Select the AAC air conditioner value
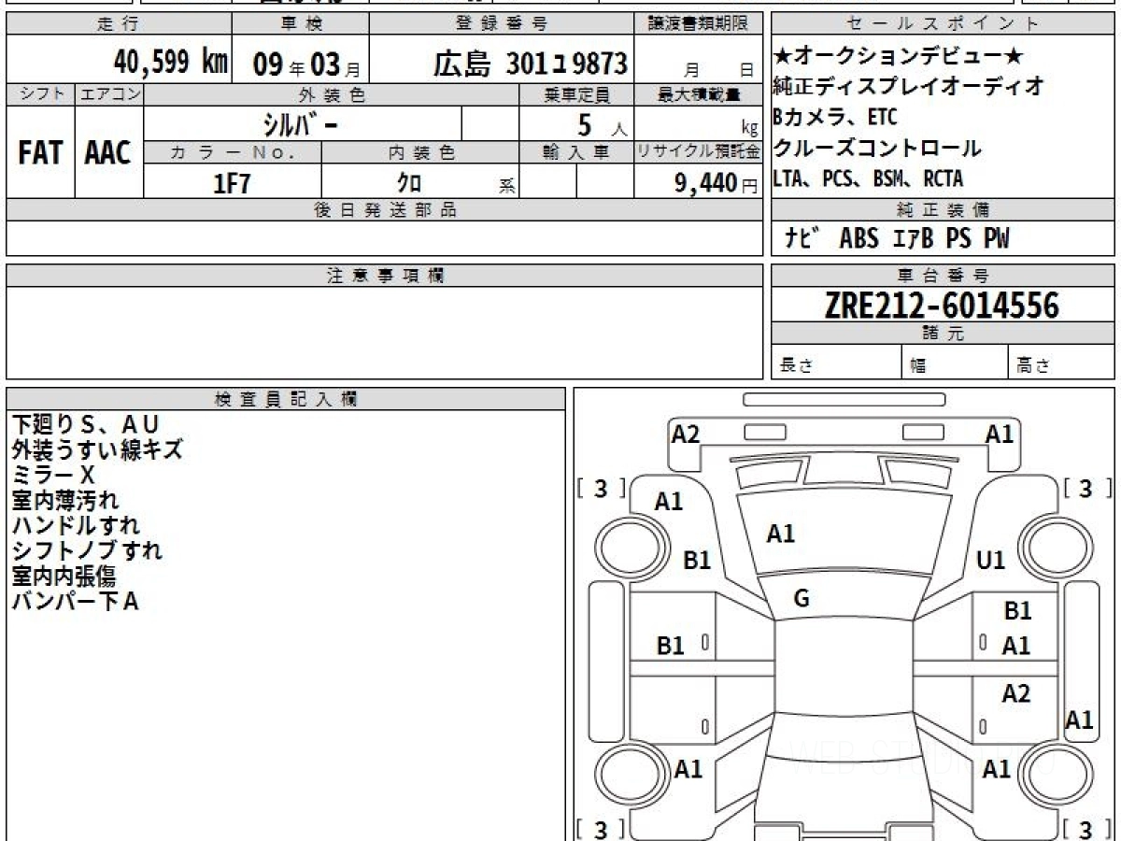 pyautogui.click(x=108, y=153)
